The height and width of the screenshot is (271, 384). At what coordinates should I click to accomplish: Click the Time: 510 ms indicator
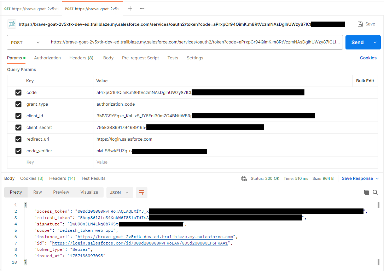[296, 178]
